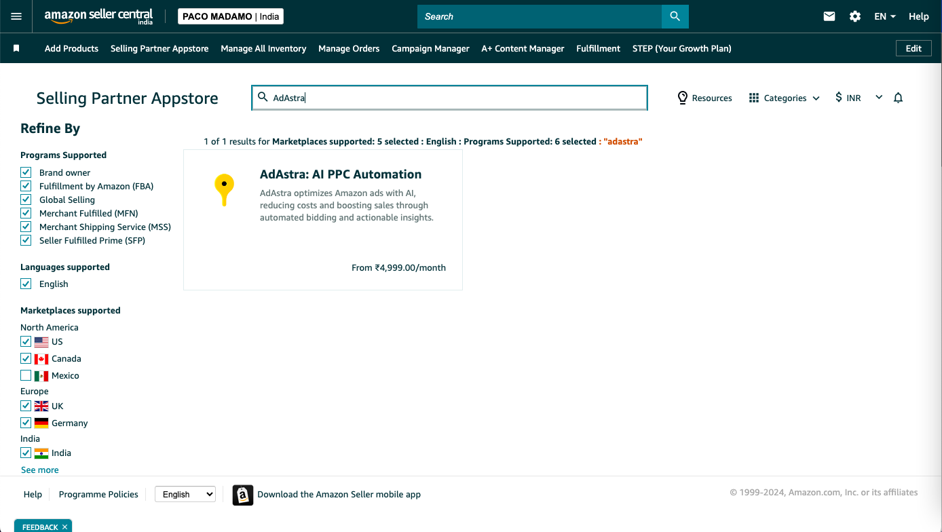The height and width of the screenshot is (532, 942).
Task: Open STEP (Your Growth Plan)
Action: click(x=681, y=48)
